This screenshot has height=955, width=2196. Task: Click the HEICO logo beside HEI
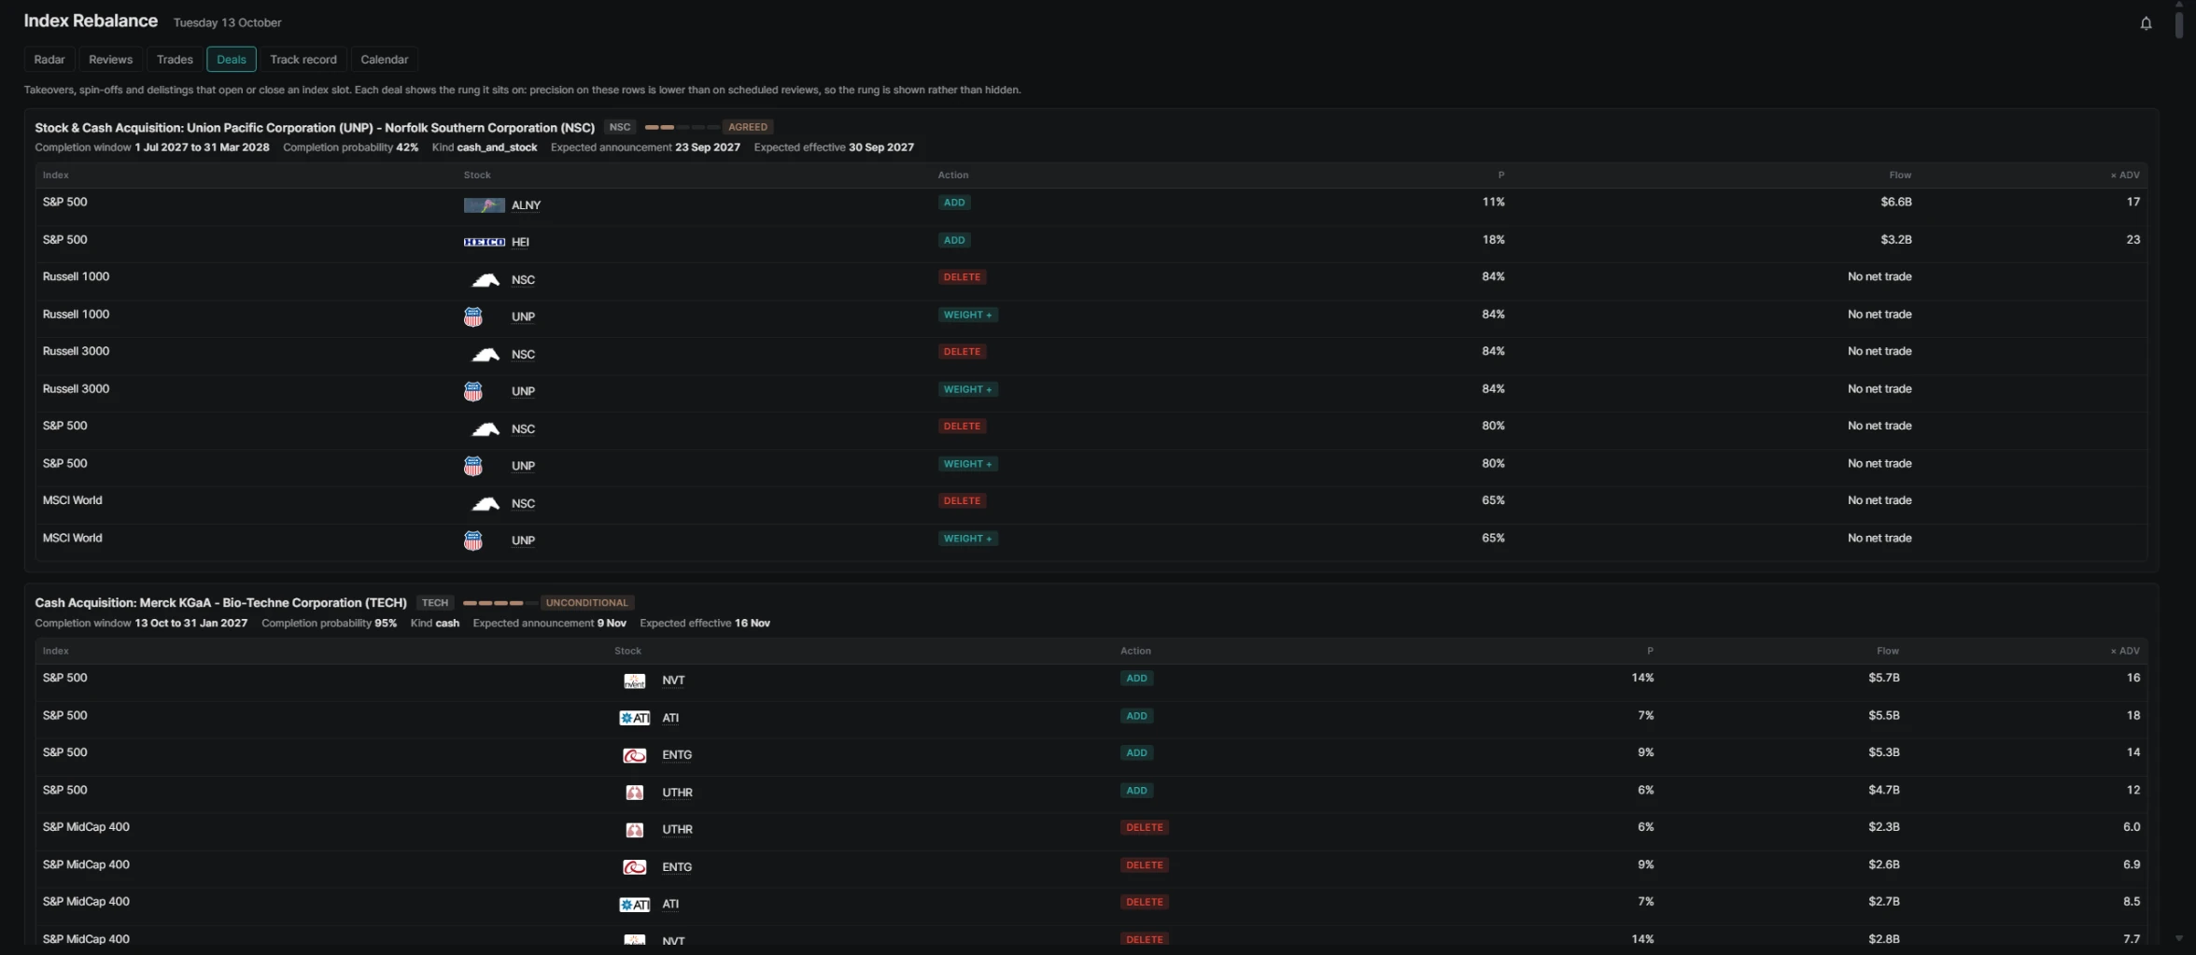[x=484, y=242]
